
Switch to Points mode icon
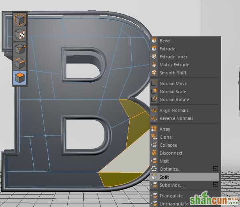click(20, 49)
